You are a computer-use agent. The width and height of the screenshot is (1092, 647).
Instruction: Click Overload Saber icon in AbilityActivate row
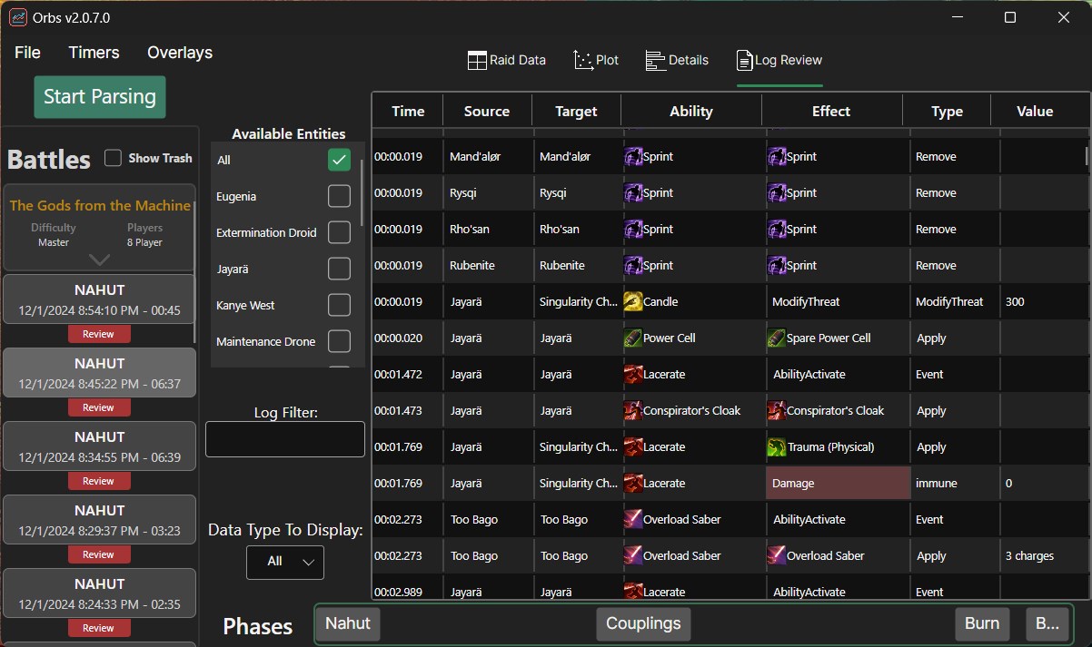[633, 520]
